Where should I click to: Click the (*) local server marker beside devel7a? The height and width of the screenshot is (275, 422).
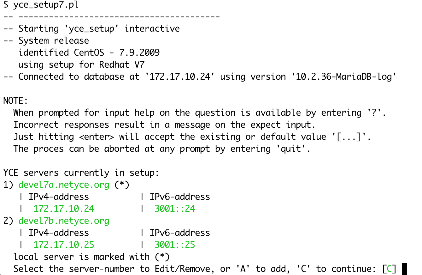point(122,185)
